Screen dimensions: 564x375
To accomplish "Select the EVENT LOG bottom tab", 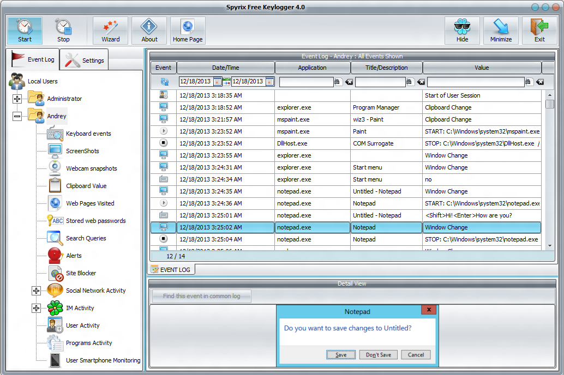I will point(171,270).
